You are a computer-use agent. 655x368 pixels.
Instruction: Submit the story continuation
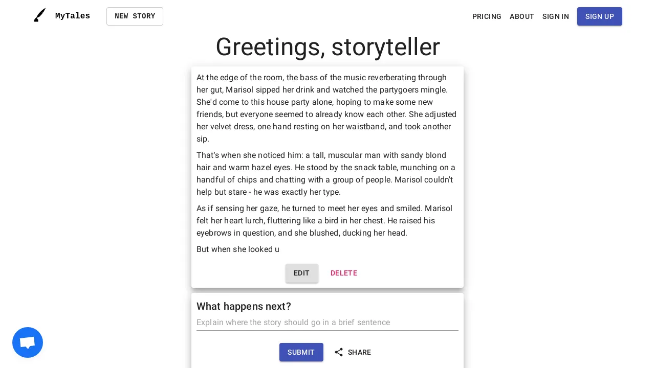click(301, 352)
